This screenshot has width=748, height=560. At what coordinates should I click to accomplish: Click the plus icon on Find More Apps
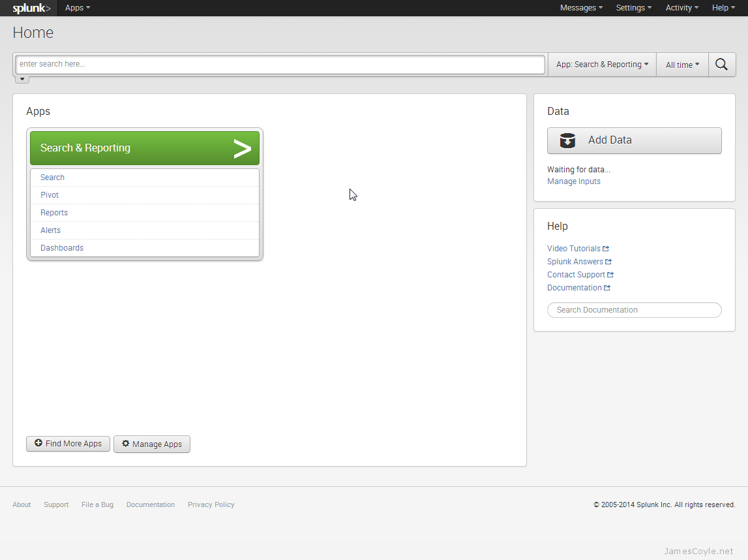tap(38, 443)
